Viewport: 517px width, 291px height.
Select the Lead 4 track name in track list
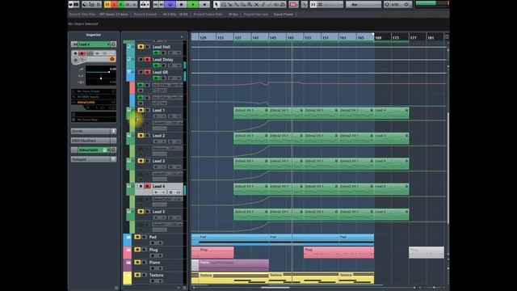point(158,187)
